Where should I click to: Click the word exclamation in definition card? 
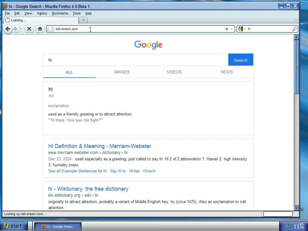[59, 106]
